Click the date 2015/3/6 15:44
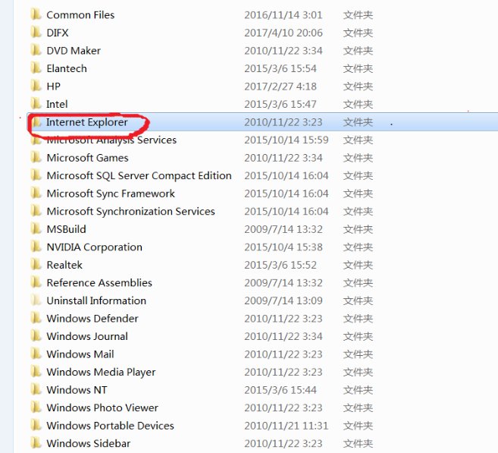This screenshot has width=498, height=453. tap(280, 390)
